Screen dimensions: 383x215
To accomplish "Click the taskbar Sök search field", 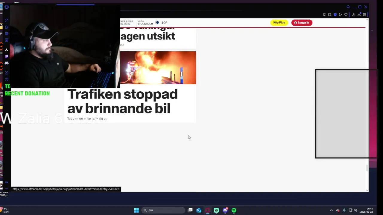I will [163, 210].
